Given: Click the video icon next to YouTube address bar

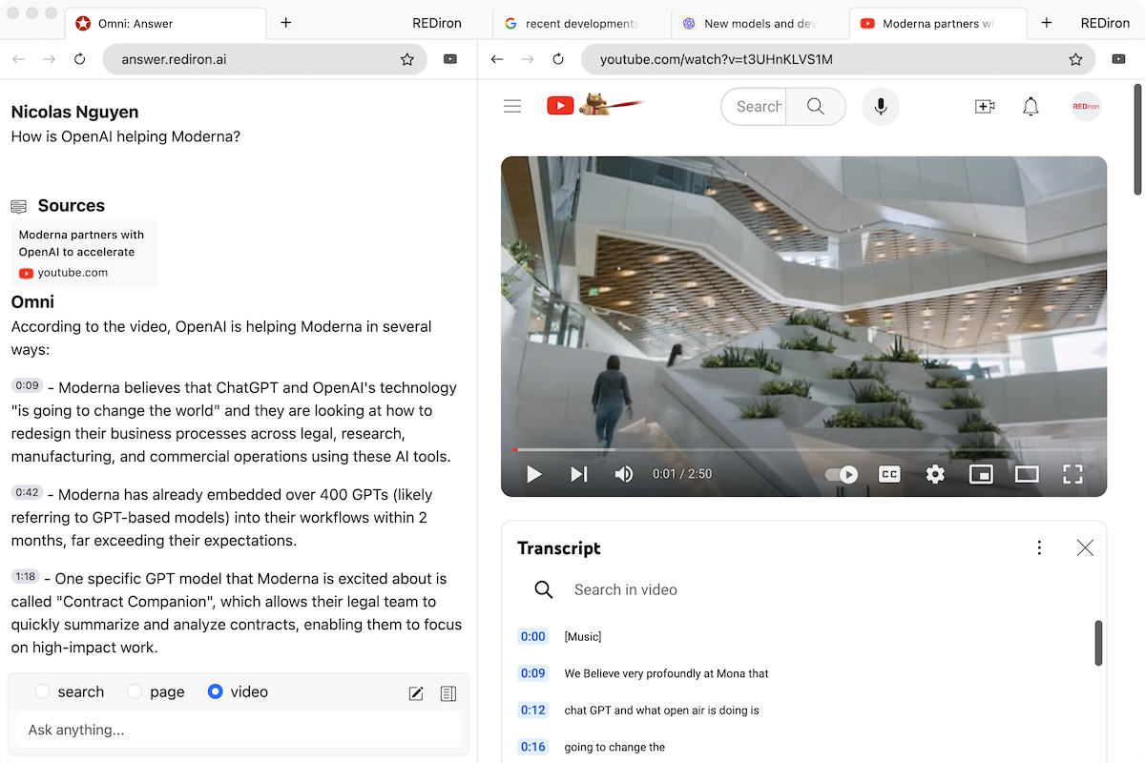Looking at the screenshot, I should coord(1119,59).
